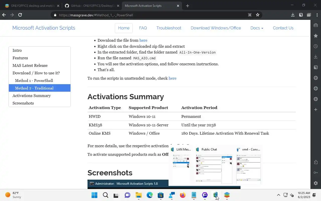
Task: Jump to Features in the sidebar
Action: click(x=40, y=58)
